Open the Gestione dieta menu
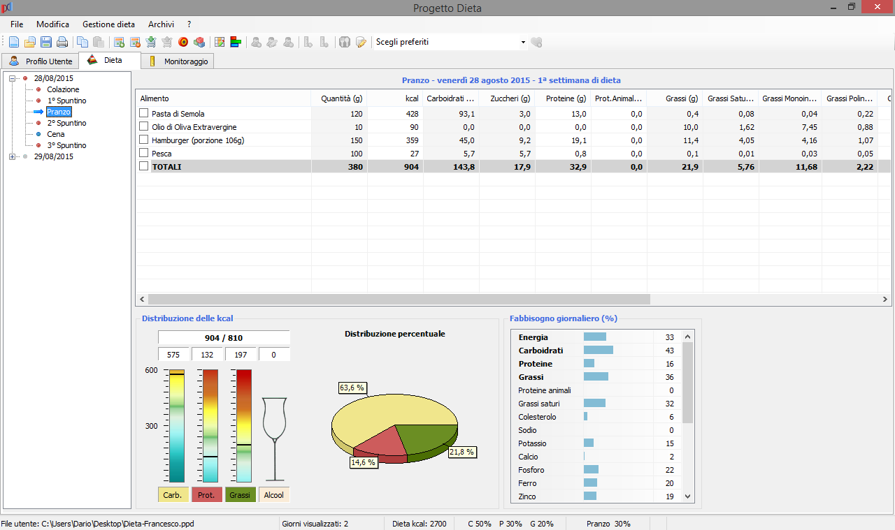The width and height of the screenshot is (895, 530). 108,24
